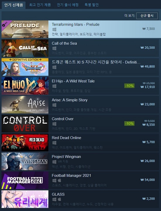The width and height of the screenshot is (161, 211).
Task: Open the 인기 출시 예정 tab
Action: [x=68, y=5]
